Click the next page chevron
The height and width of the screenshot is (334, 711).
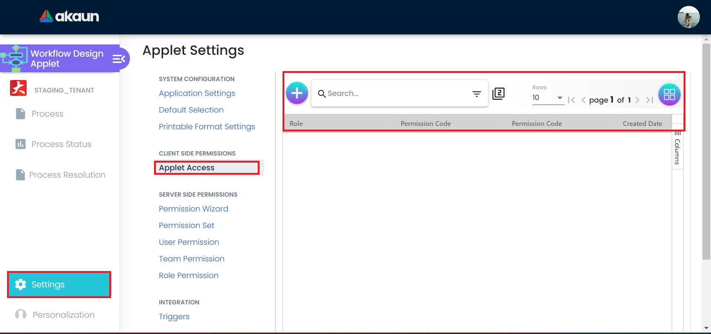637,100
